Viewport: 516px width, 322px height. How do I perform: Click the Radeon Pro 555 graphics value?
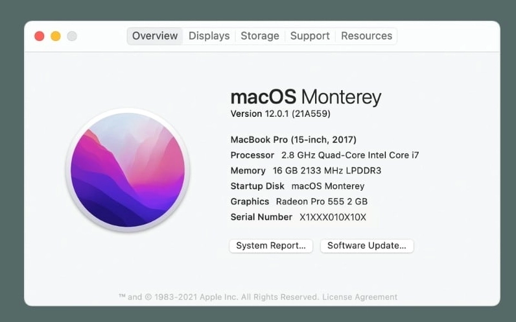point(322,202)
